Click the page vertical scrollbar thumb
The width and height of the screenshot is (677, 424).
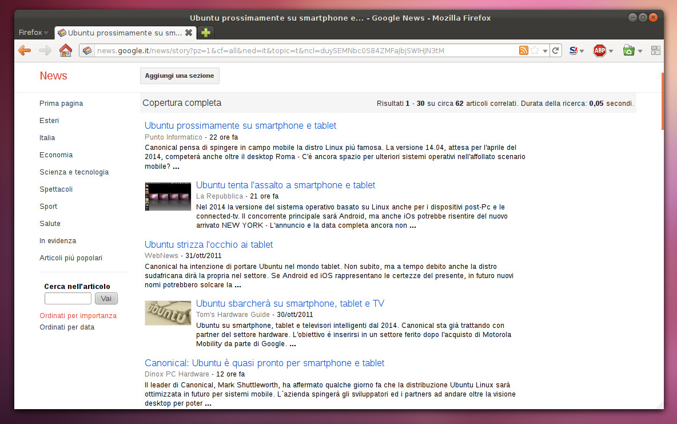pyautogui.click(x=662, y=101)
